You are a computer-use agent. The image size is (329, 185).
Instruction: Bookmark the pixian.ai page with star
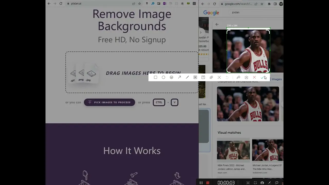(x=140, y=4)
